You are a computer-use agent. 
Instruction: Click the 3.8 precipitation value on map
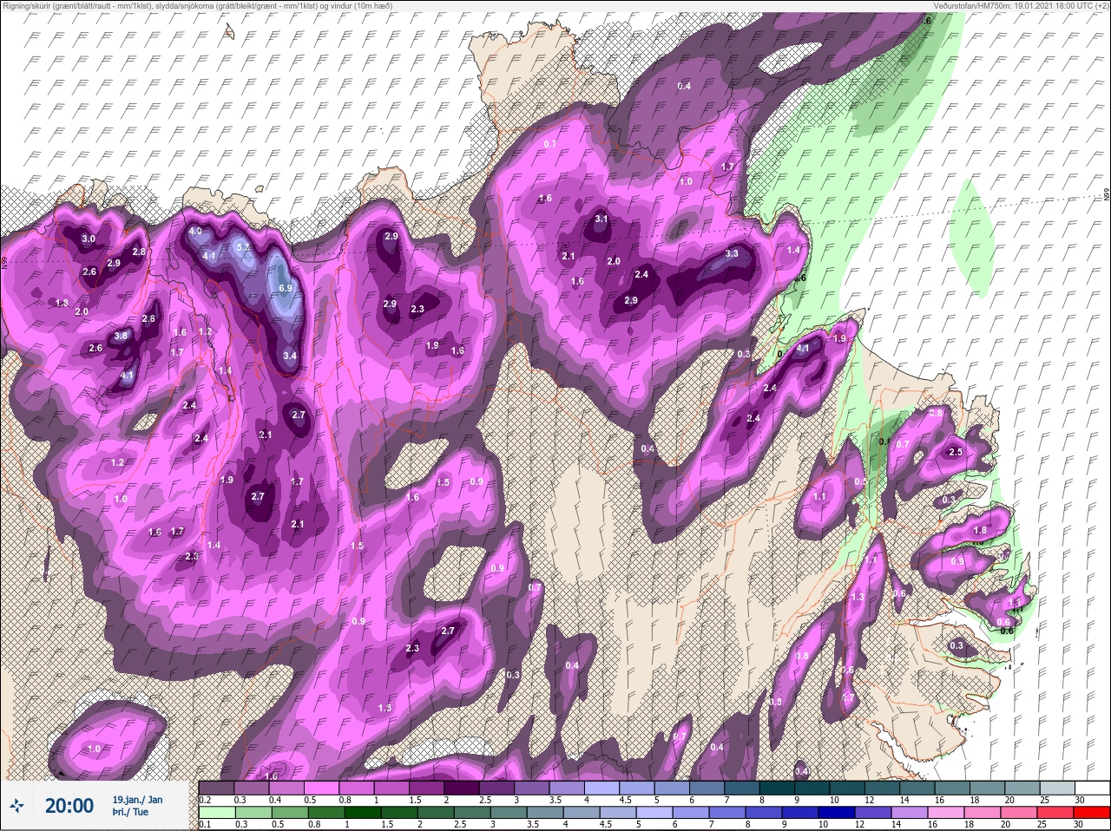[x=122, y=336]
